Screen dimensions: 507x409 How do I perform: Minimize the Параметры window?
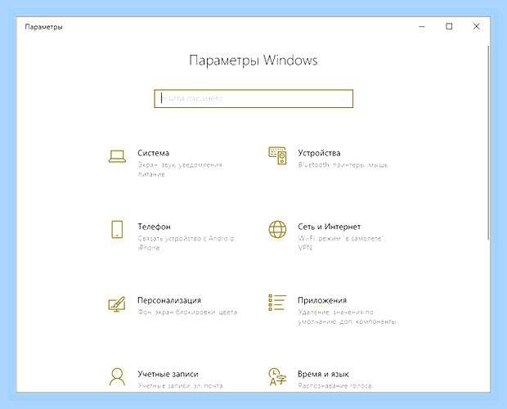click(422, 26)
